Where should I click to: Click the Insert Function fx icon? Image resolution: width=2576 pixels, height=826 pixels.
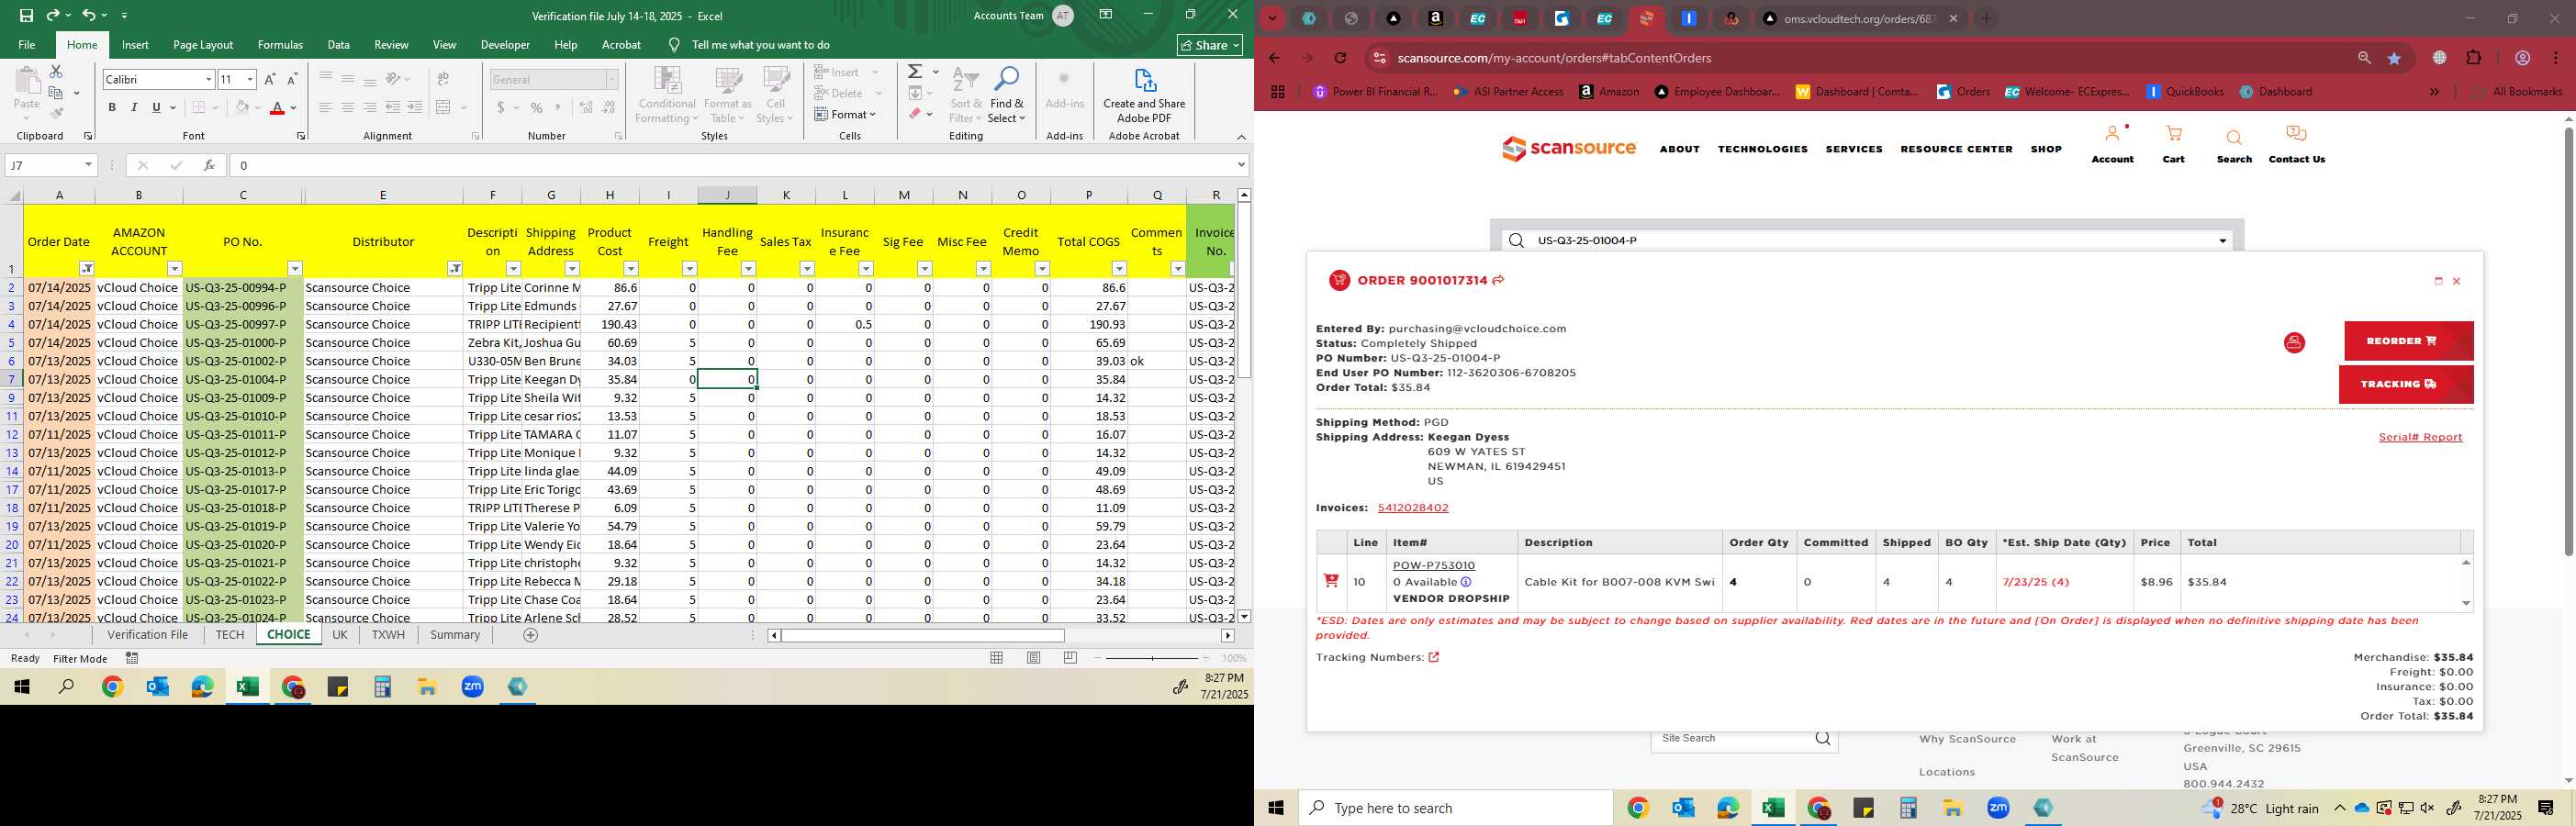(x=209, y=165)
